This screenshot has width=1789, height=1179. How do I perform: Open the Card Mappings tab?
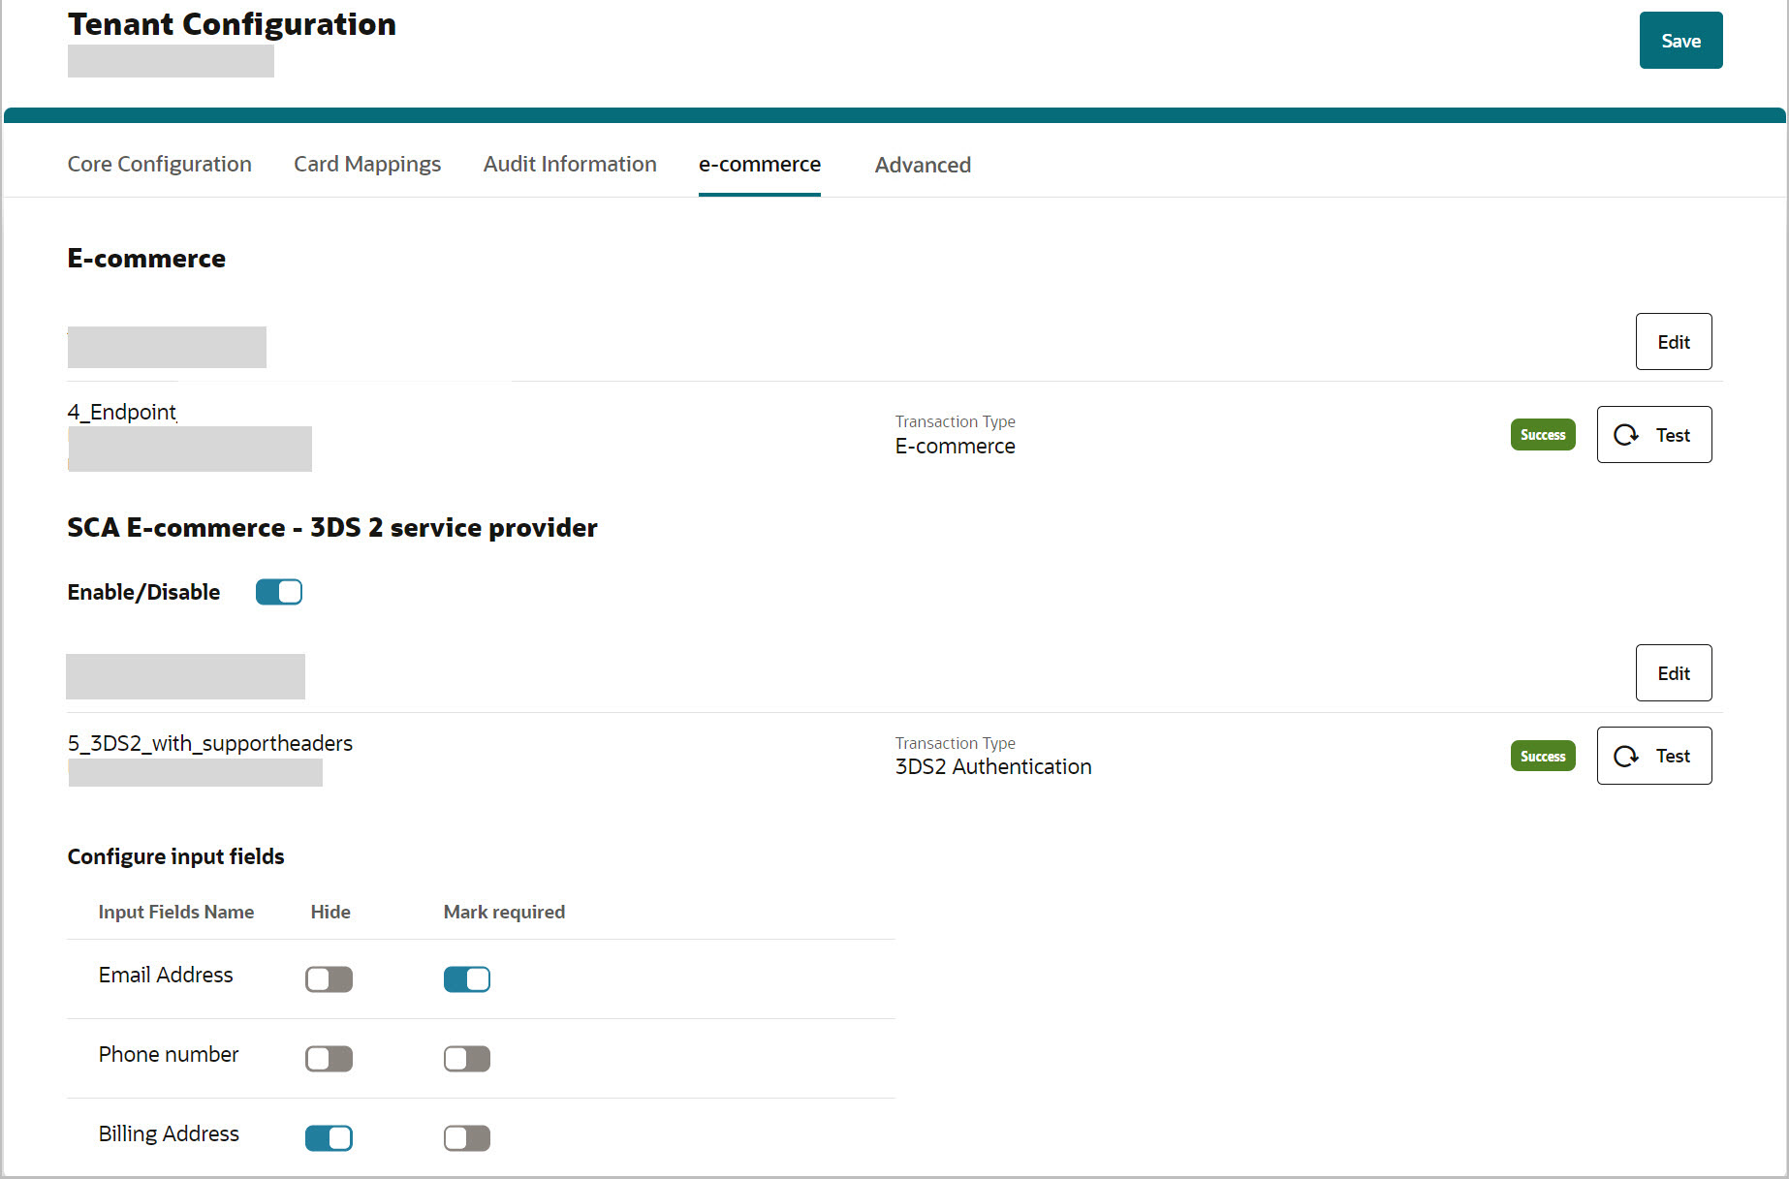366,164
